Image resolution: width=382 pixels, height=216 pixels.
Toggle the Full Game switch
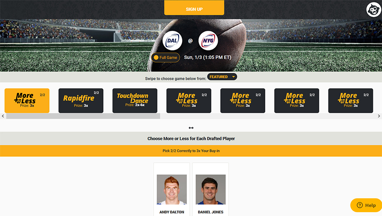tap(166, 58)
